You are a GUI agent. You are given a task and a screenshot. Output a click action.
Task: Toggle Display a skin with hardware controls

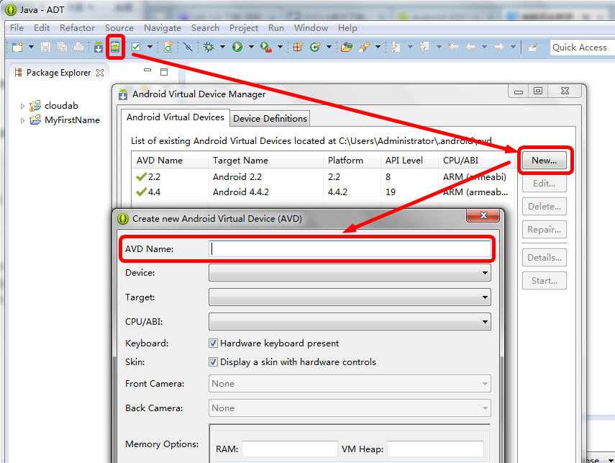pos(213,361)
